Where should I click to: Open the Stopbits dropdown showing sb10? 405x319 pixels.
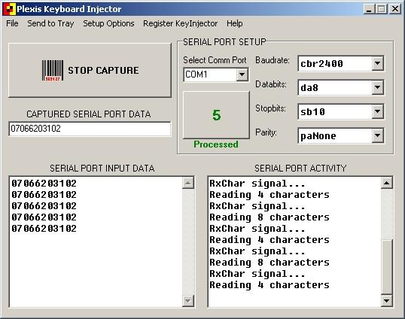point(378,111)
